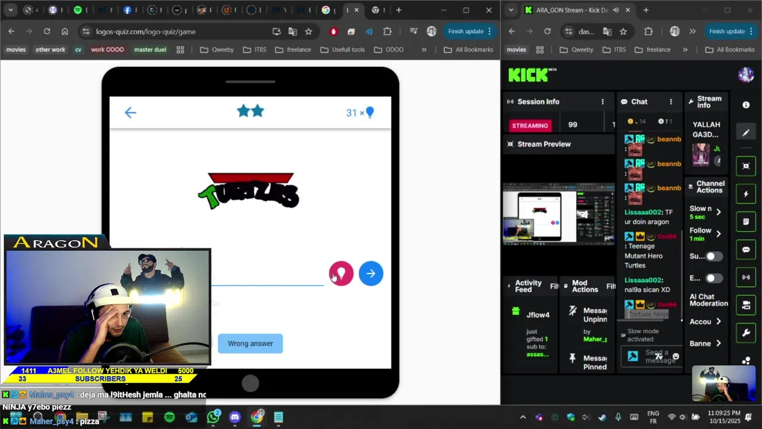
Task: Switch to the Facebook tab in left browser
Action: click(x=127, y=10)
